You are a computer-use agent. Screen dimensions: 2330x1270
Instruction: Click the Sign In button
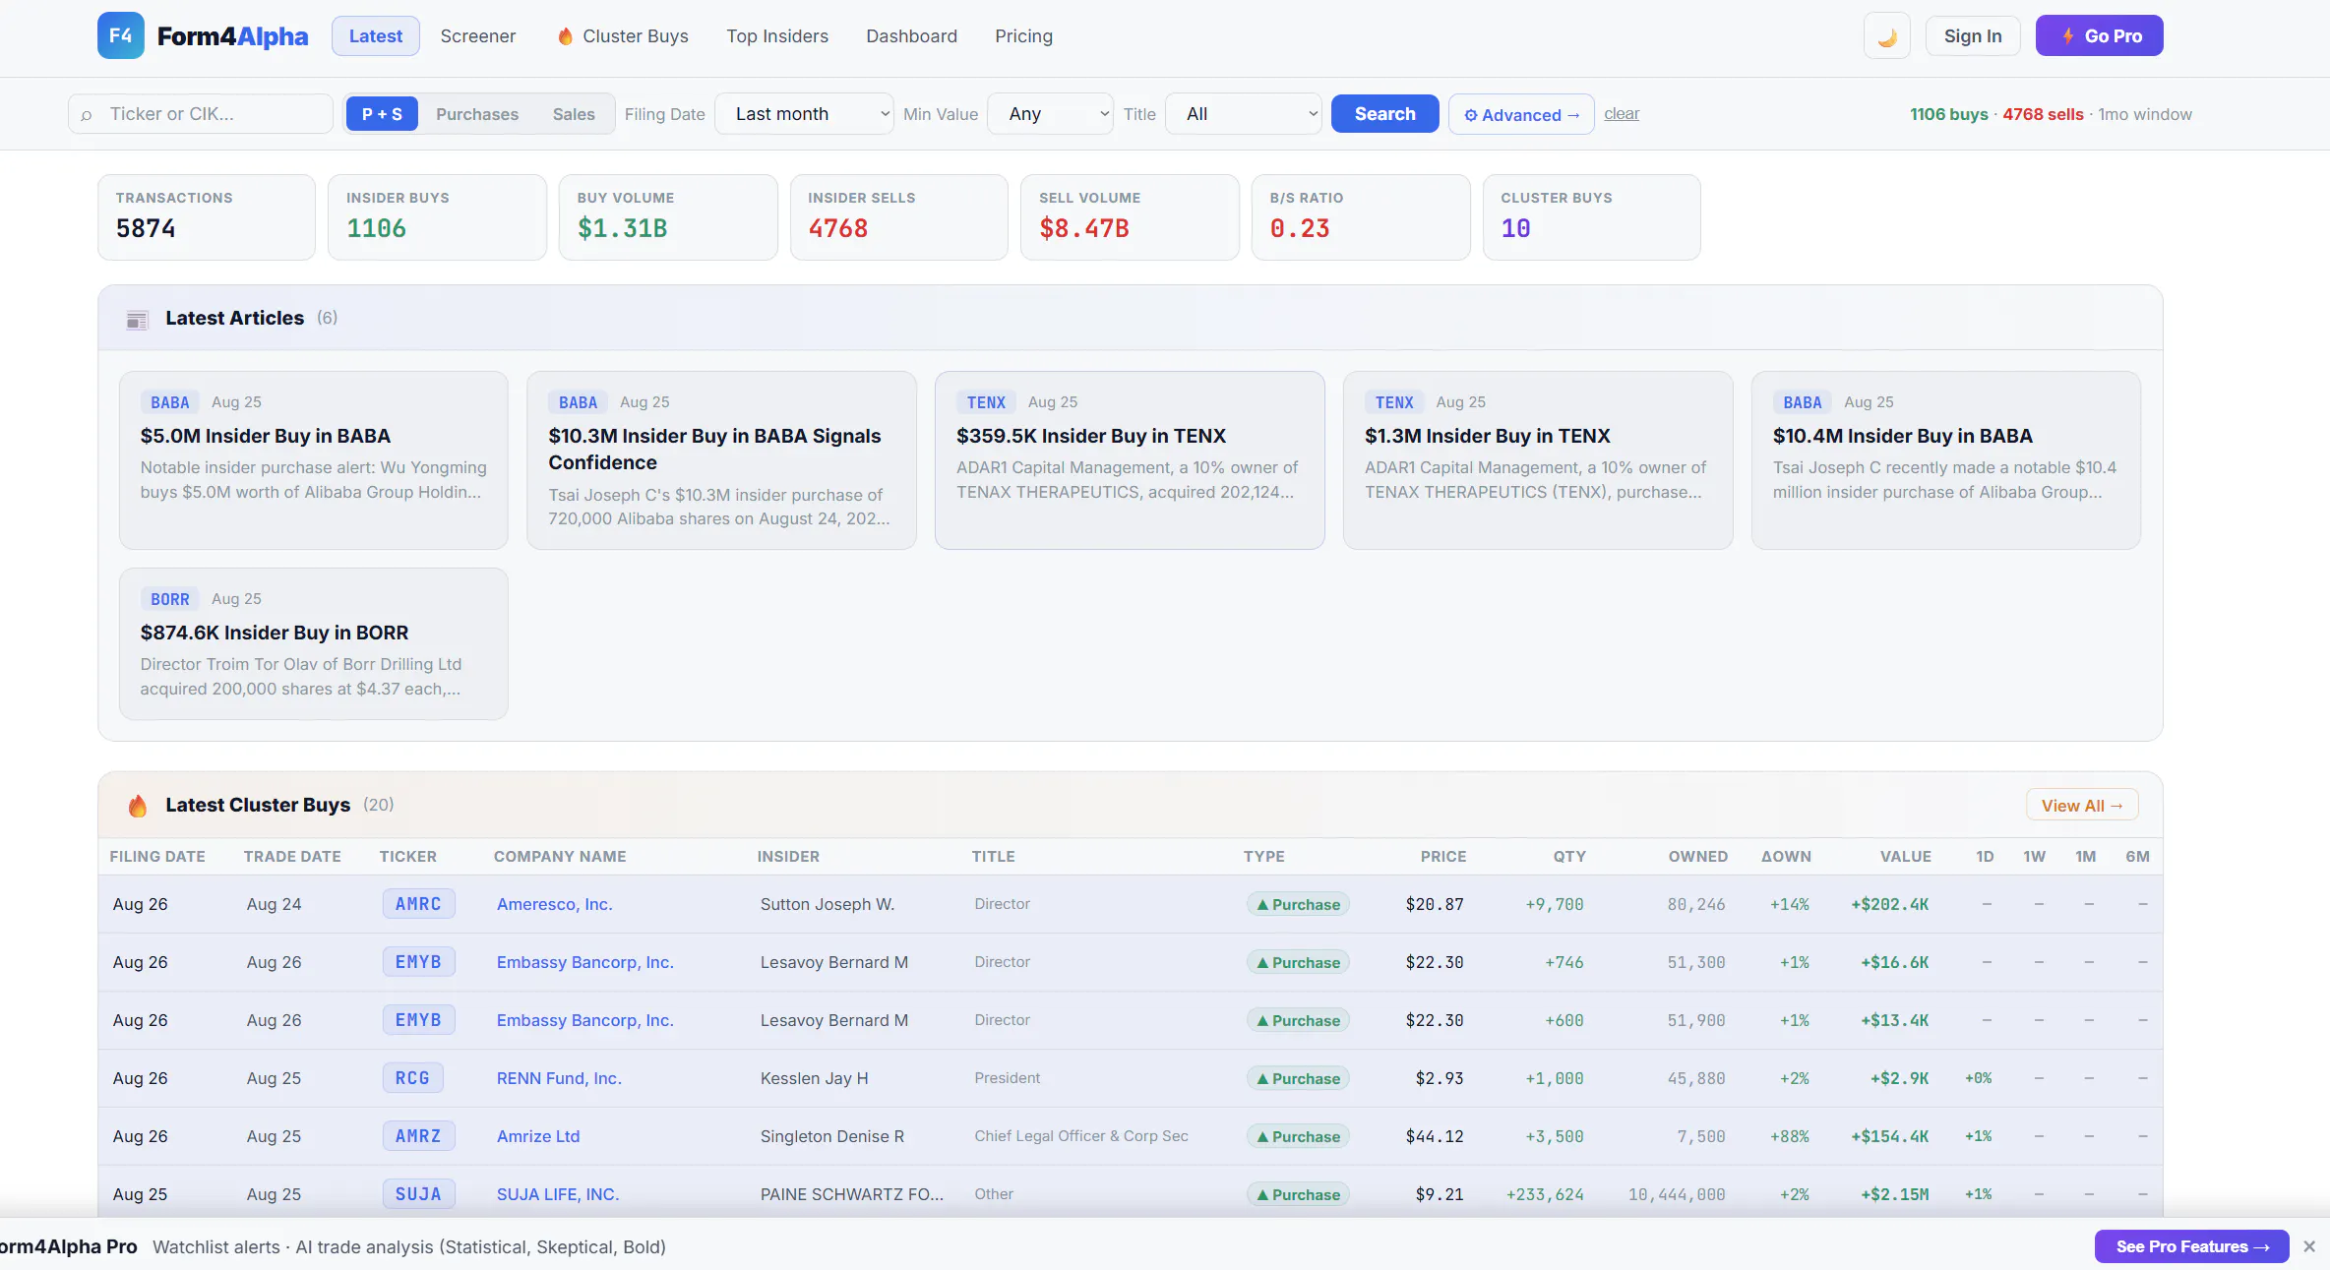1973,36
